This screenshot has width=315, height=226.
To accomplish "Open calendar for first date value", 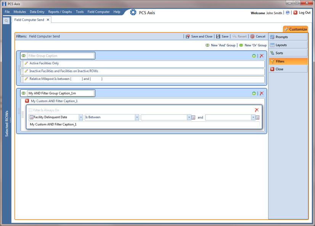I will tap(193, 117).
